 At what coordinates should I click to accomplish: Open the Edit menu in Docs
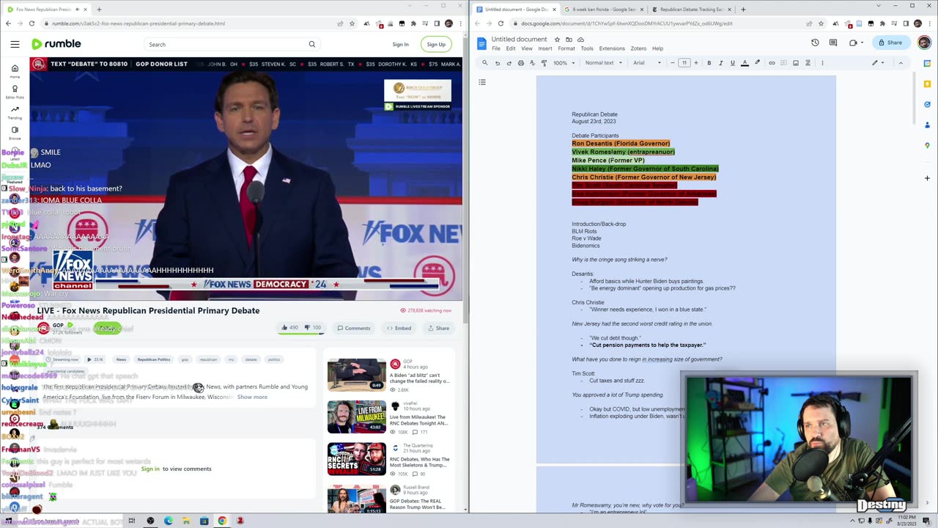511,48
